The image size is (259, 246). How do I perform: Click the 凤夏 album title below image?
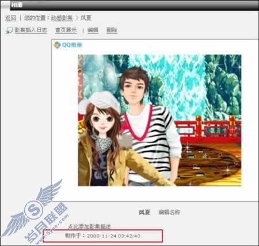[144, 212]
